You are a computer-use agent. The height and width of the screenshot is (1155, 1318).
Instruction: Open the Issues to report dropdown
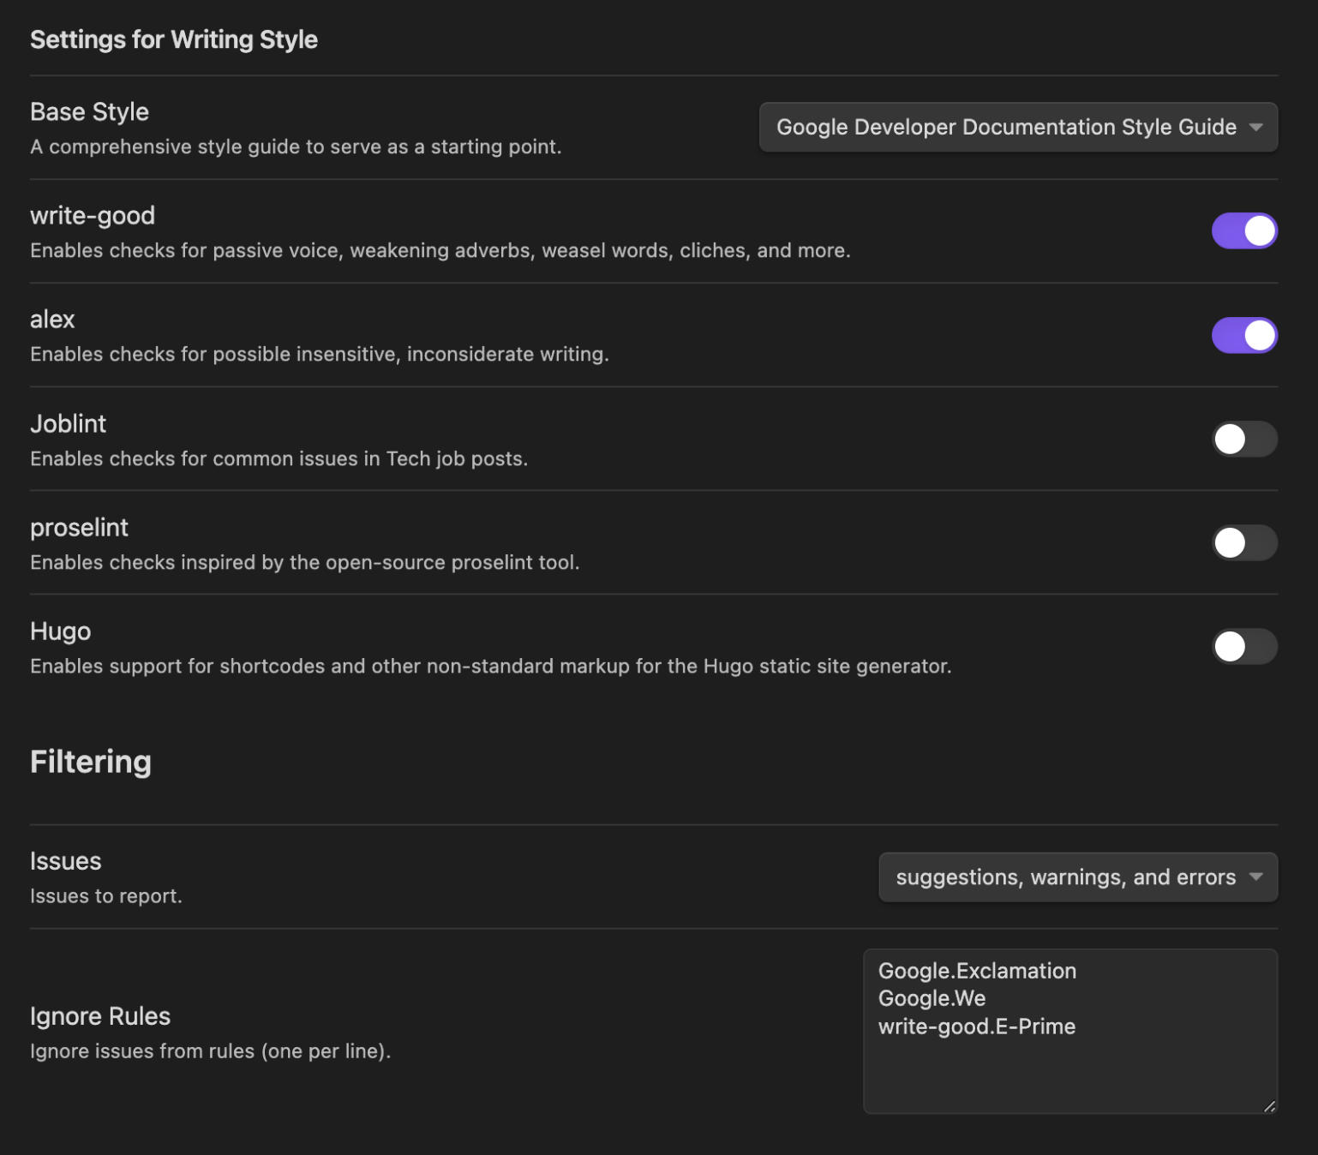(x=1078, y=877)
